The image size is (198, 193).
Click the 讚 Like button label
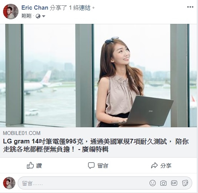(x=39, y=166)
